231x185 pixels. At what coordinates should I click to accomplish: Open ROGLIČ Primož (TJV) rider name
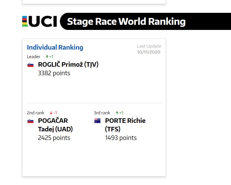pyautogui.click(x=68, y=65)
